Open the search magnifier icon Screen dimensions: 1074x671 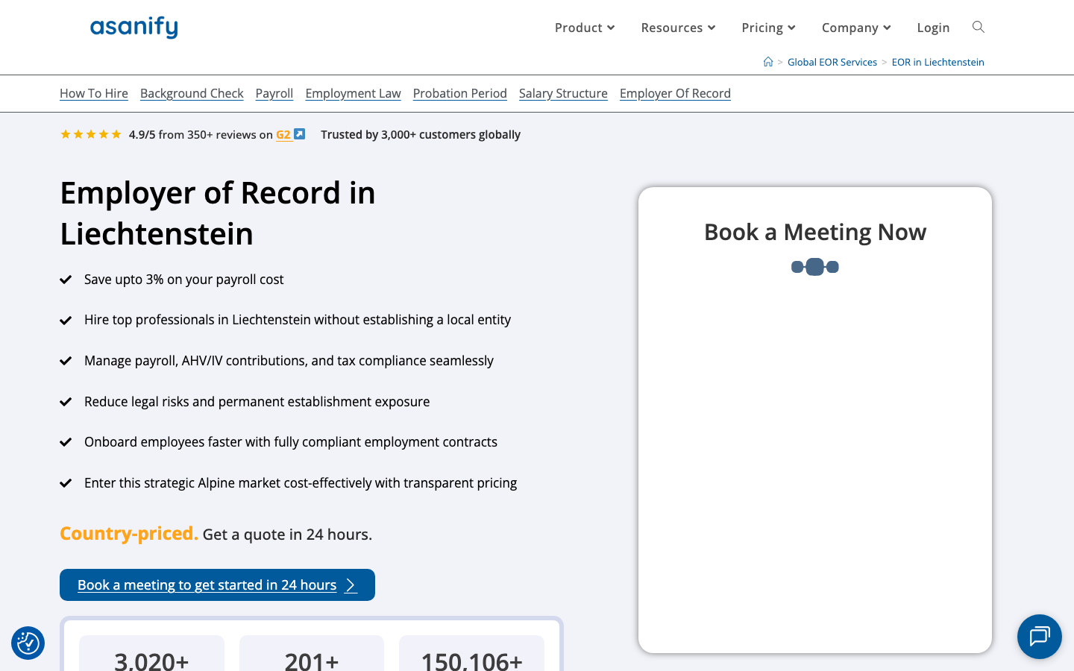(x=979, y=27)
